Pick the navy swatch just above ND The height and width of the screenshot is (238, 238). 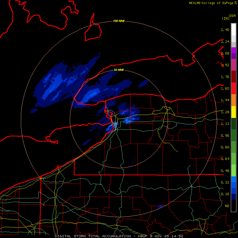click(x=234, y=197)
